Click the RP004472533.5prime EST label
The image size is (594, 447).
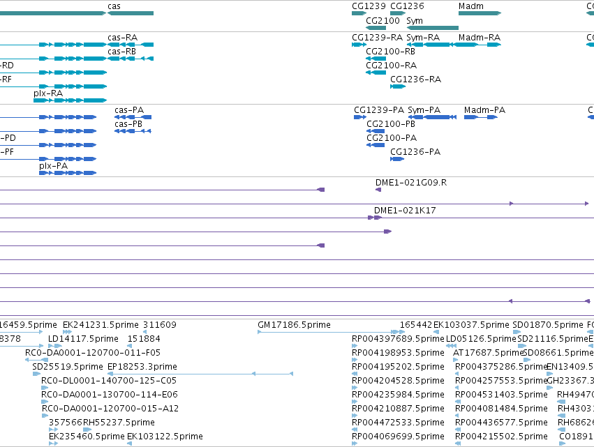398,423
